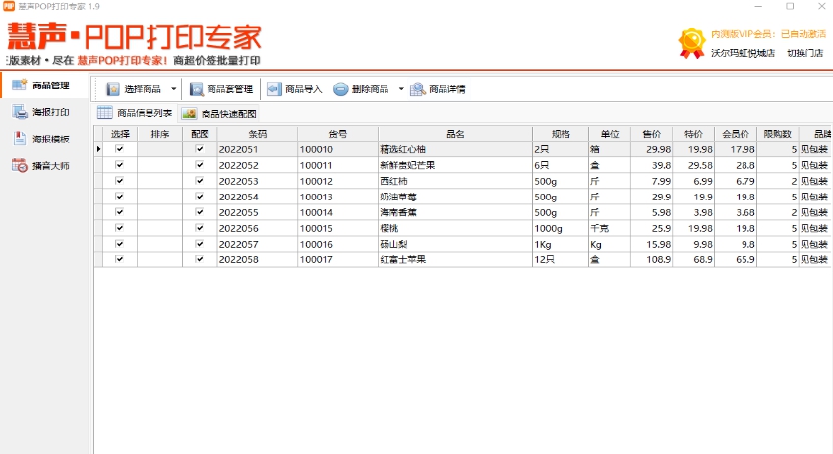Click the 商品详情 magnifier icon

[418, 89]
